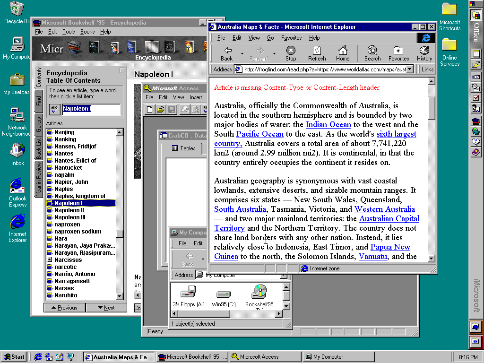The image size is (484, 363).
Task: Click the stacked all-books icon in Bookshelf
Action: (x=74, y=47)
